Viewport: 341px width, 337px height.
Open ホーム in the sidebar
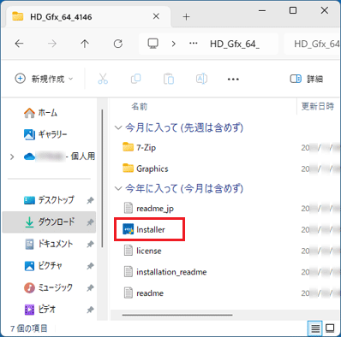pos(41,113)
